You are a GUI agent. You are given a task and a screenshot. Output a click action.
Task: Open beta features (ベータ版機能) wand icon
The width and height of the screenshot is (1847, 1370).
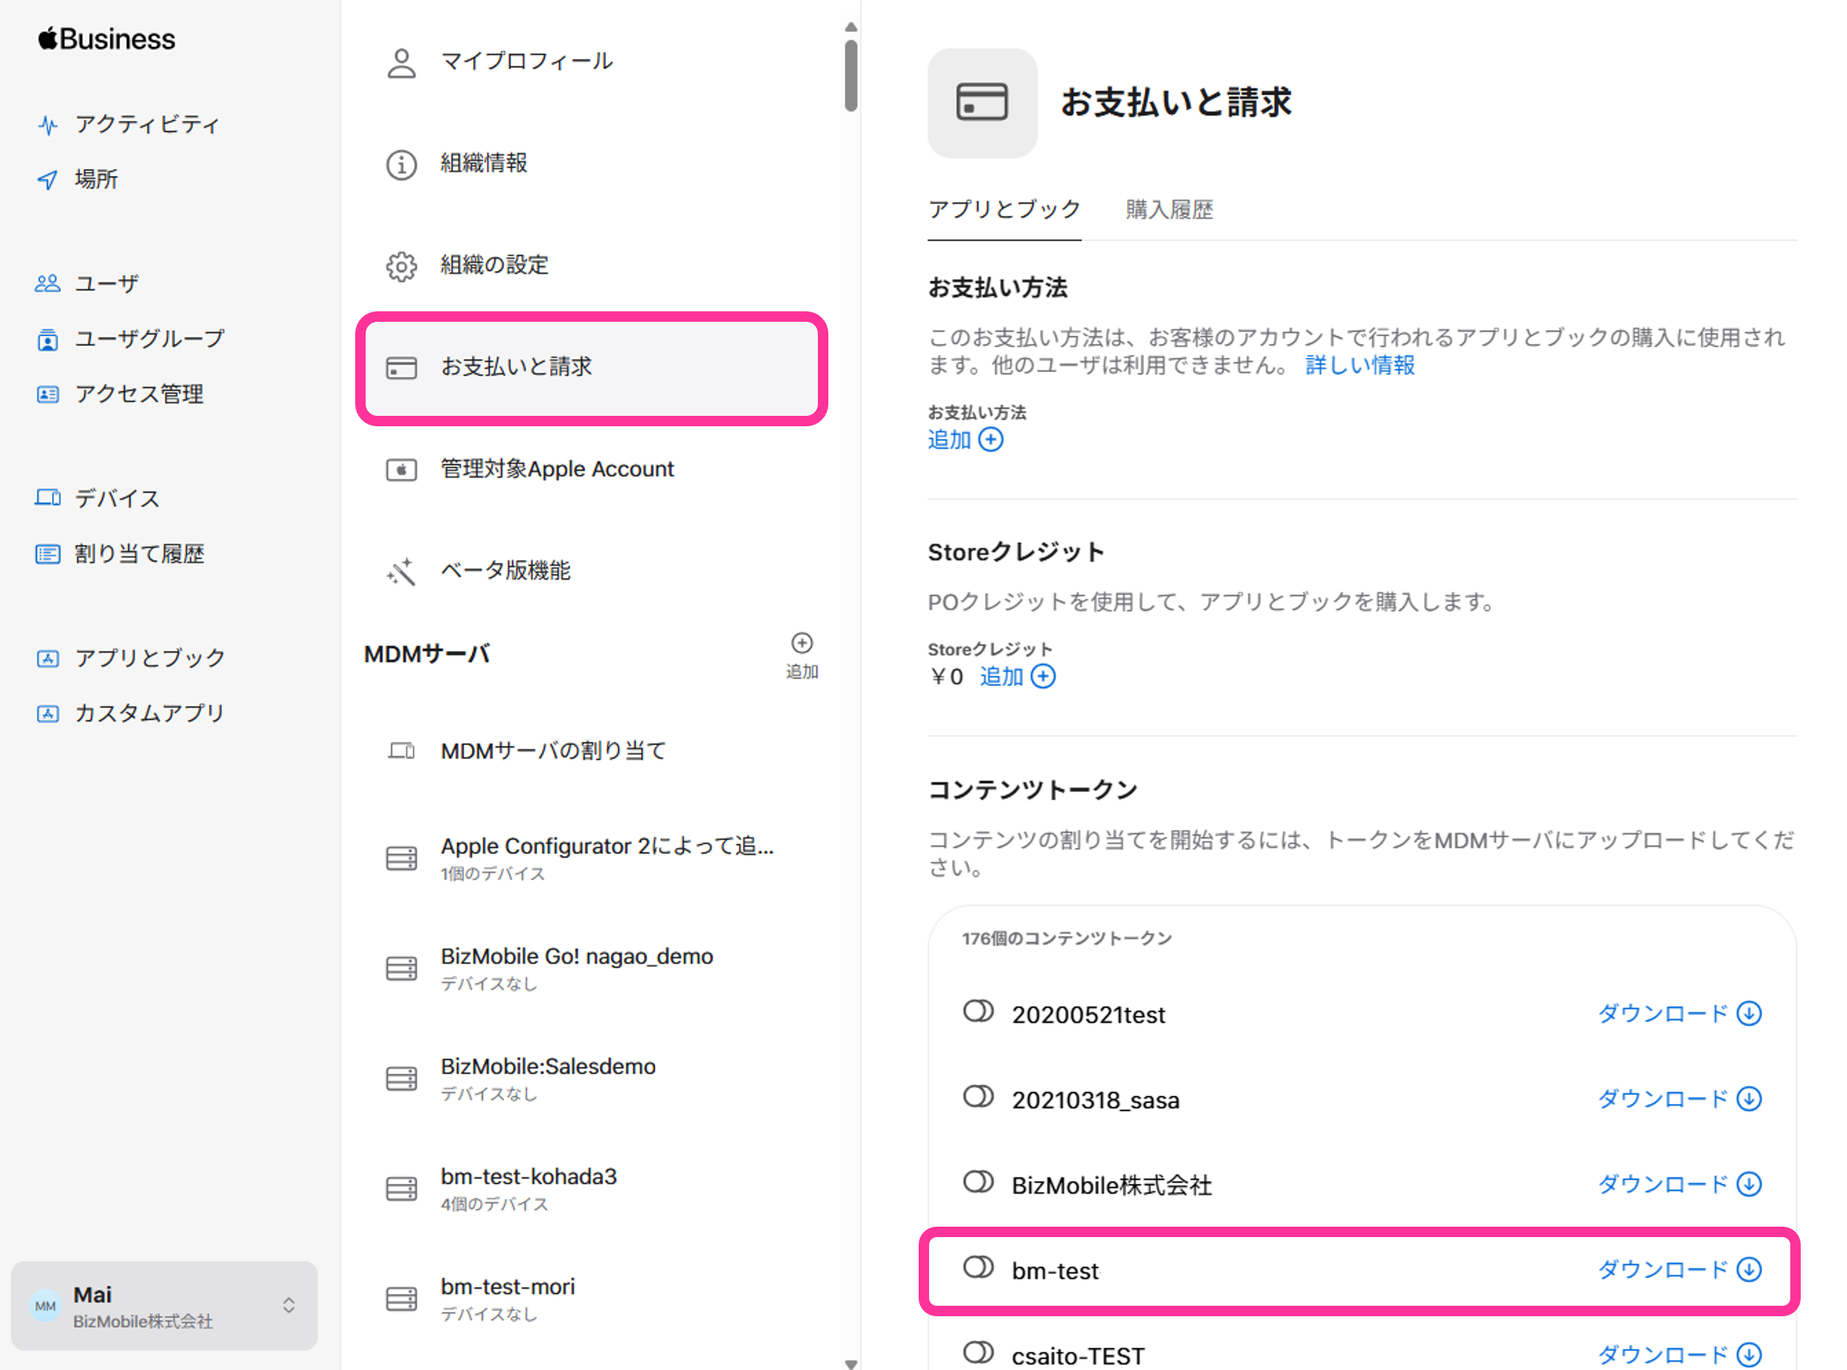click(x=401, y=571)
